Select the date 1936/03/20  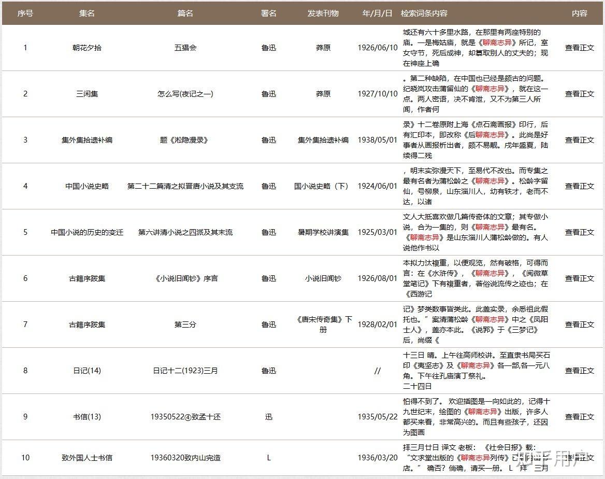coord(378,458)
